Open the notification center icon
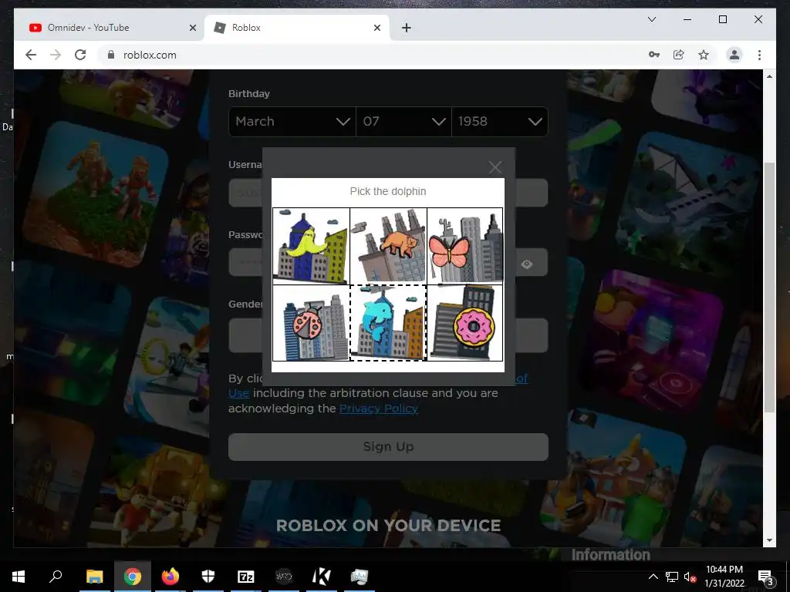Viewport: 790px width, 592px height. [x=766, y=577]
